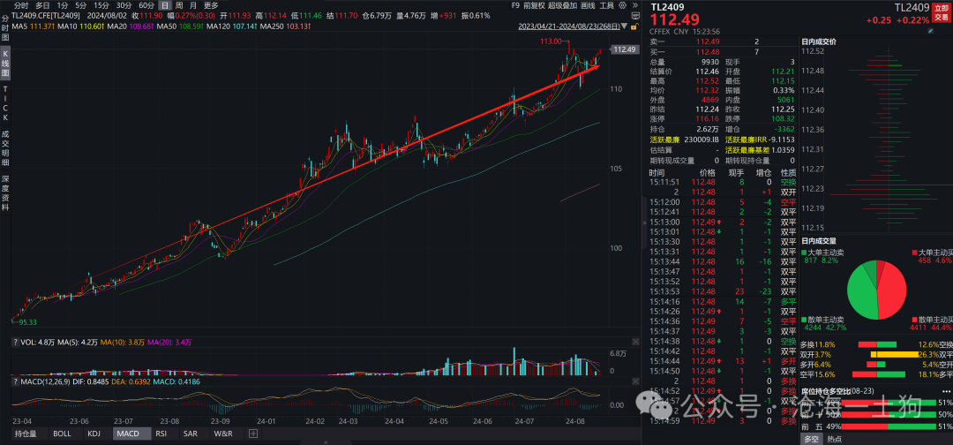This screenshot has height=445, width=953.
Task: Switch to 分时 period
Action: [x=21, y=5]
